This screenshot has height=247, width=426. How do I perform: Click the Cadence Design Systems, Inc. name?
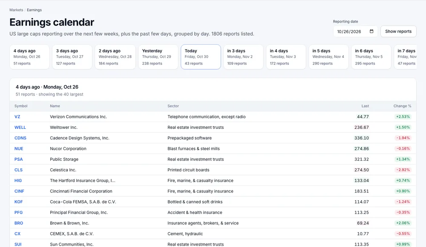(80, 138)
